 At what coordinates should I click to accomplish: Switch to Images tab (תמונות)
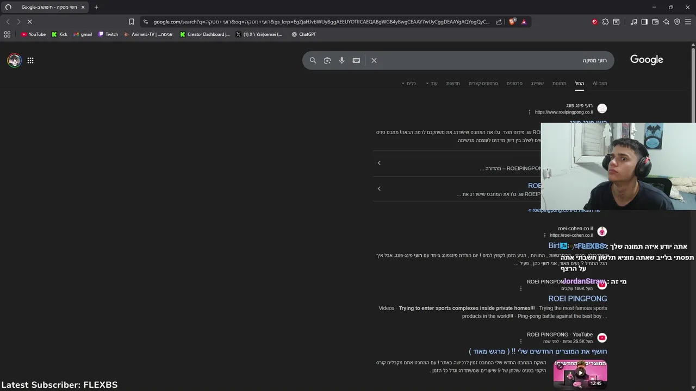(x=560, y=83)
